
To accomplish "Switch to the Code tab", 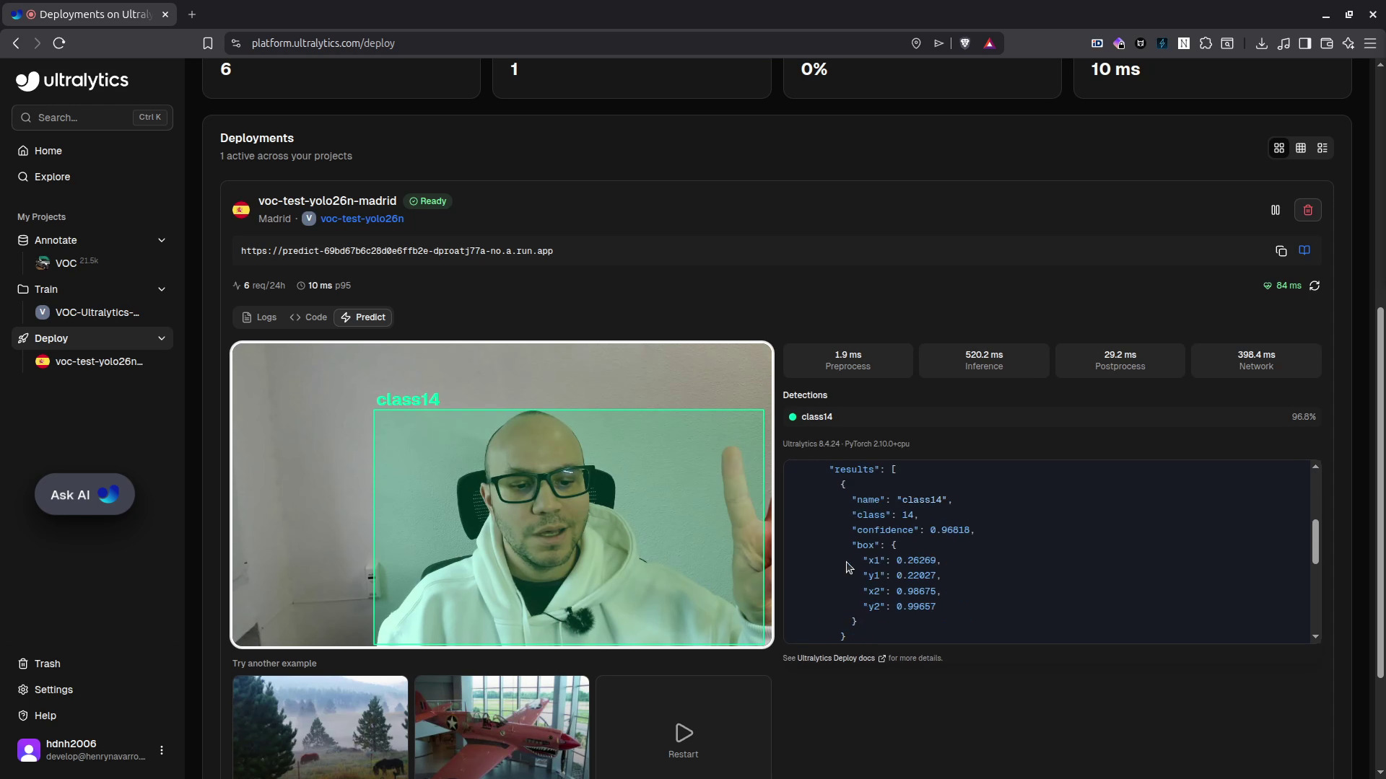I will tap(309, 317).
